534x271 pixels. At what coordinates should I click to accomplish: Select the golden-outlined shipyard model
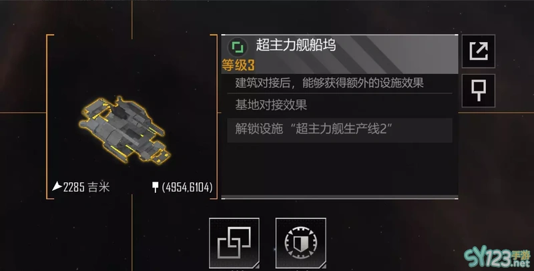pyautogui.click(x=124, y=130)
